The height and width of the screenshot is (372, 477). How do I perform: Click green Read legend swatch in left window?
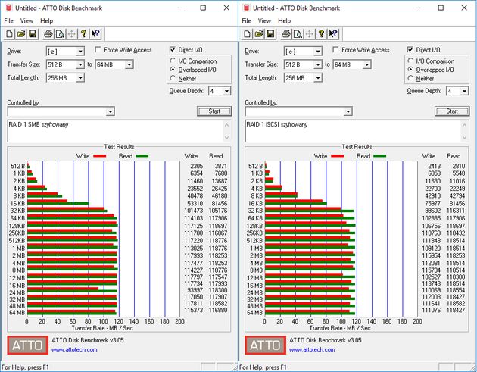coord(142,156)
